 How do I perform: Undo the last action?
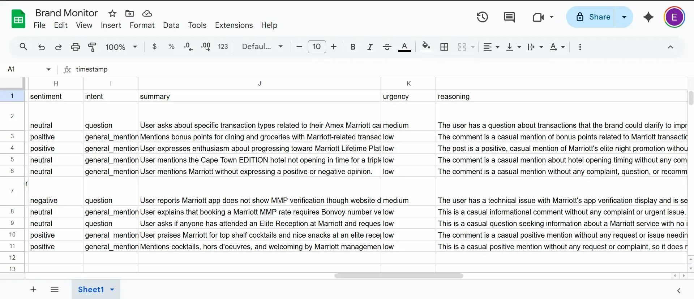coord(42,47)
